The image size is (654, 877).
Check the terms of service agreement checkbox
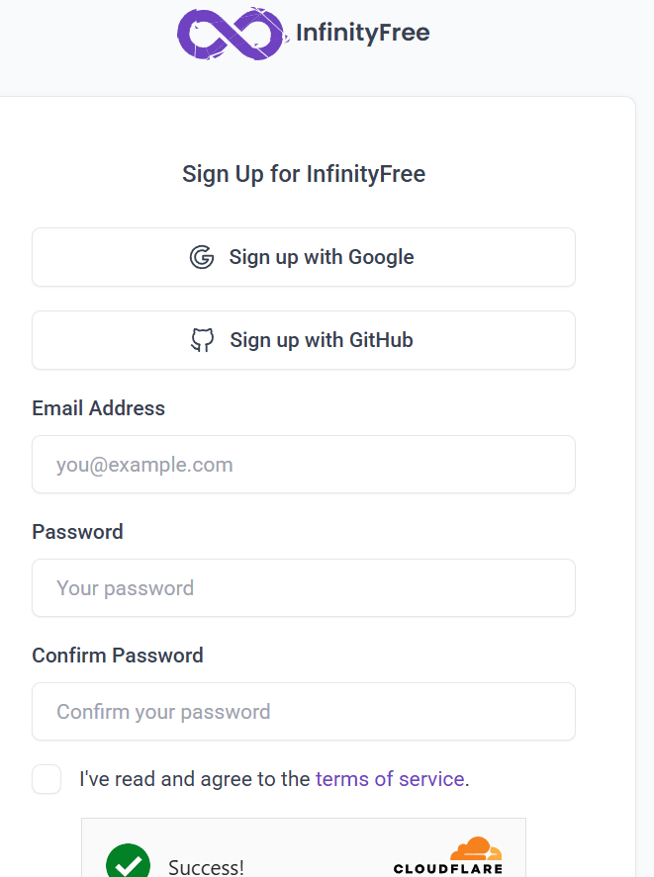coord(47,779)
